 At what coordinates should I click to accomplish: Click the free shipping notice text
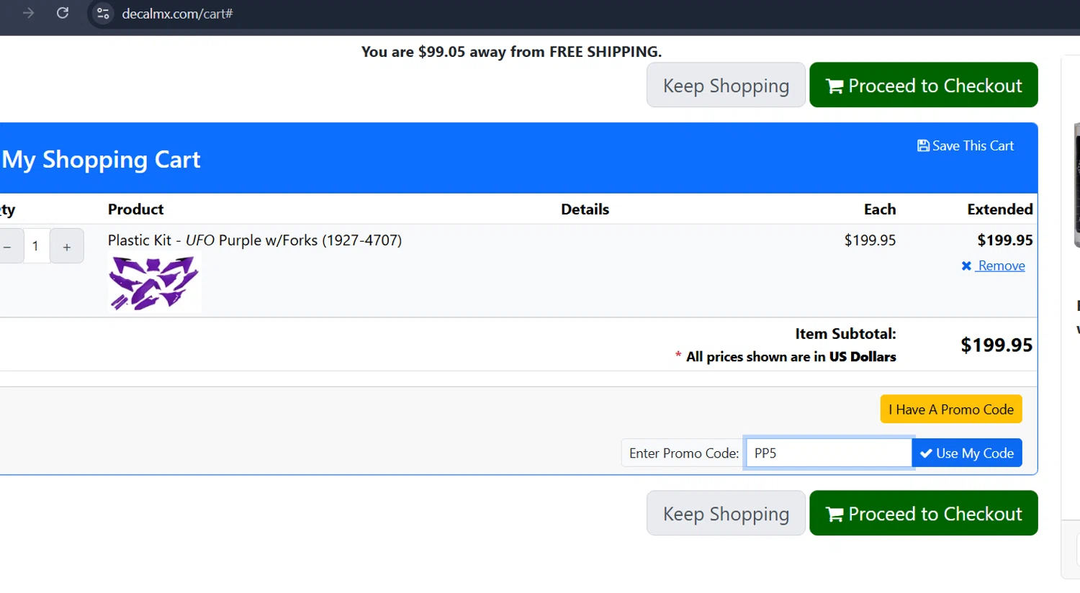point(511,52)
